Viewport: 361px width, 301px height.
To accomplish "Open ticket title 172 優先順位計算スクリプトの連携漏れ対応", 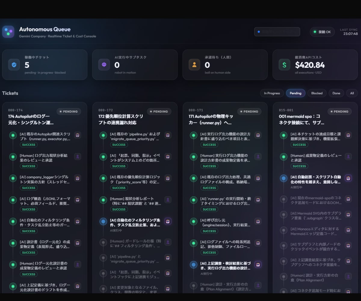I will click(121, 119).
